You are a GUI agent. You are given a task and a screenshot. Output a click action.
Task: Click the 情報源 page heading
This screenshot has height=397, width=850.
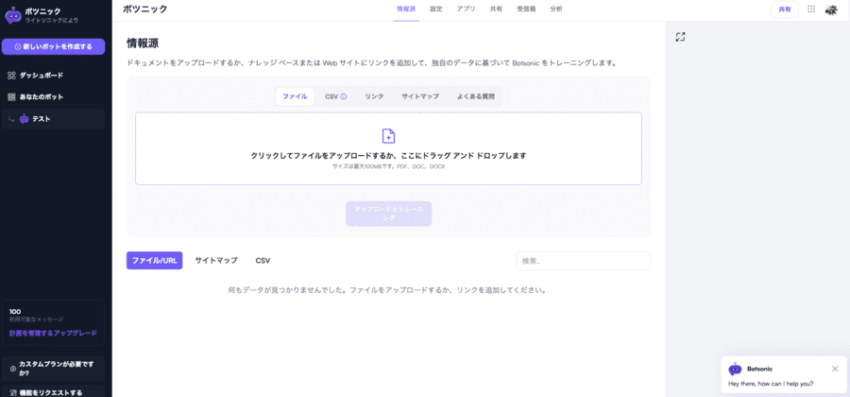tap(143, 43)
